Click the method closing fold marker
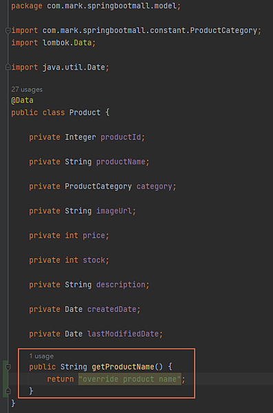 coord(8,391)
